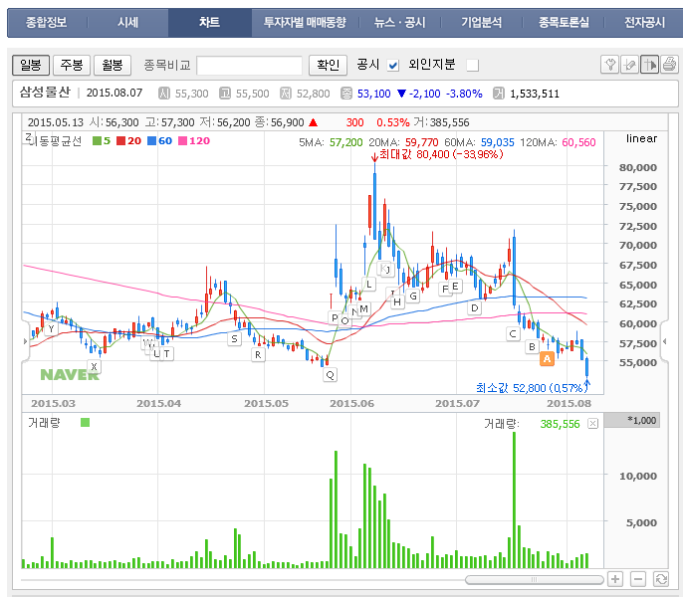Select the 일봉 daily candle button
This screenshot has width=683, height=597.
[x=31, y=66]
